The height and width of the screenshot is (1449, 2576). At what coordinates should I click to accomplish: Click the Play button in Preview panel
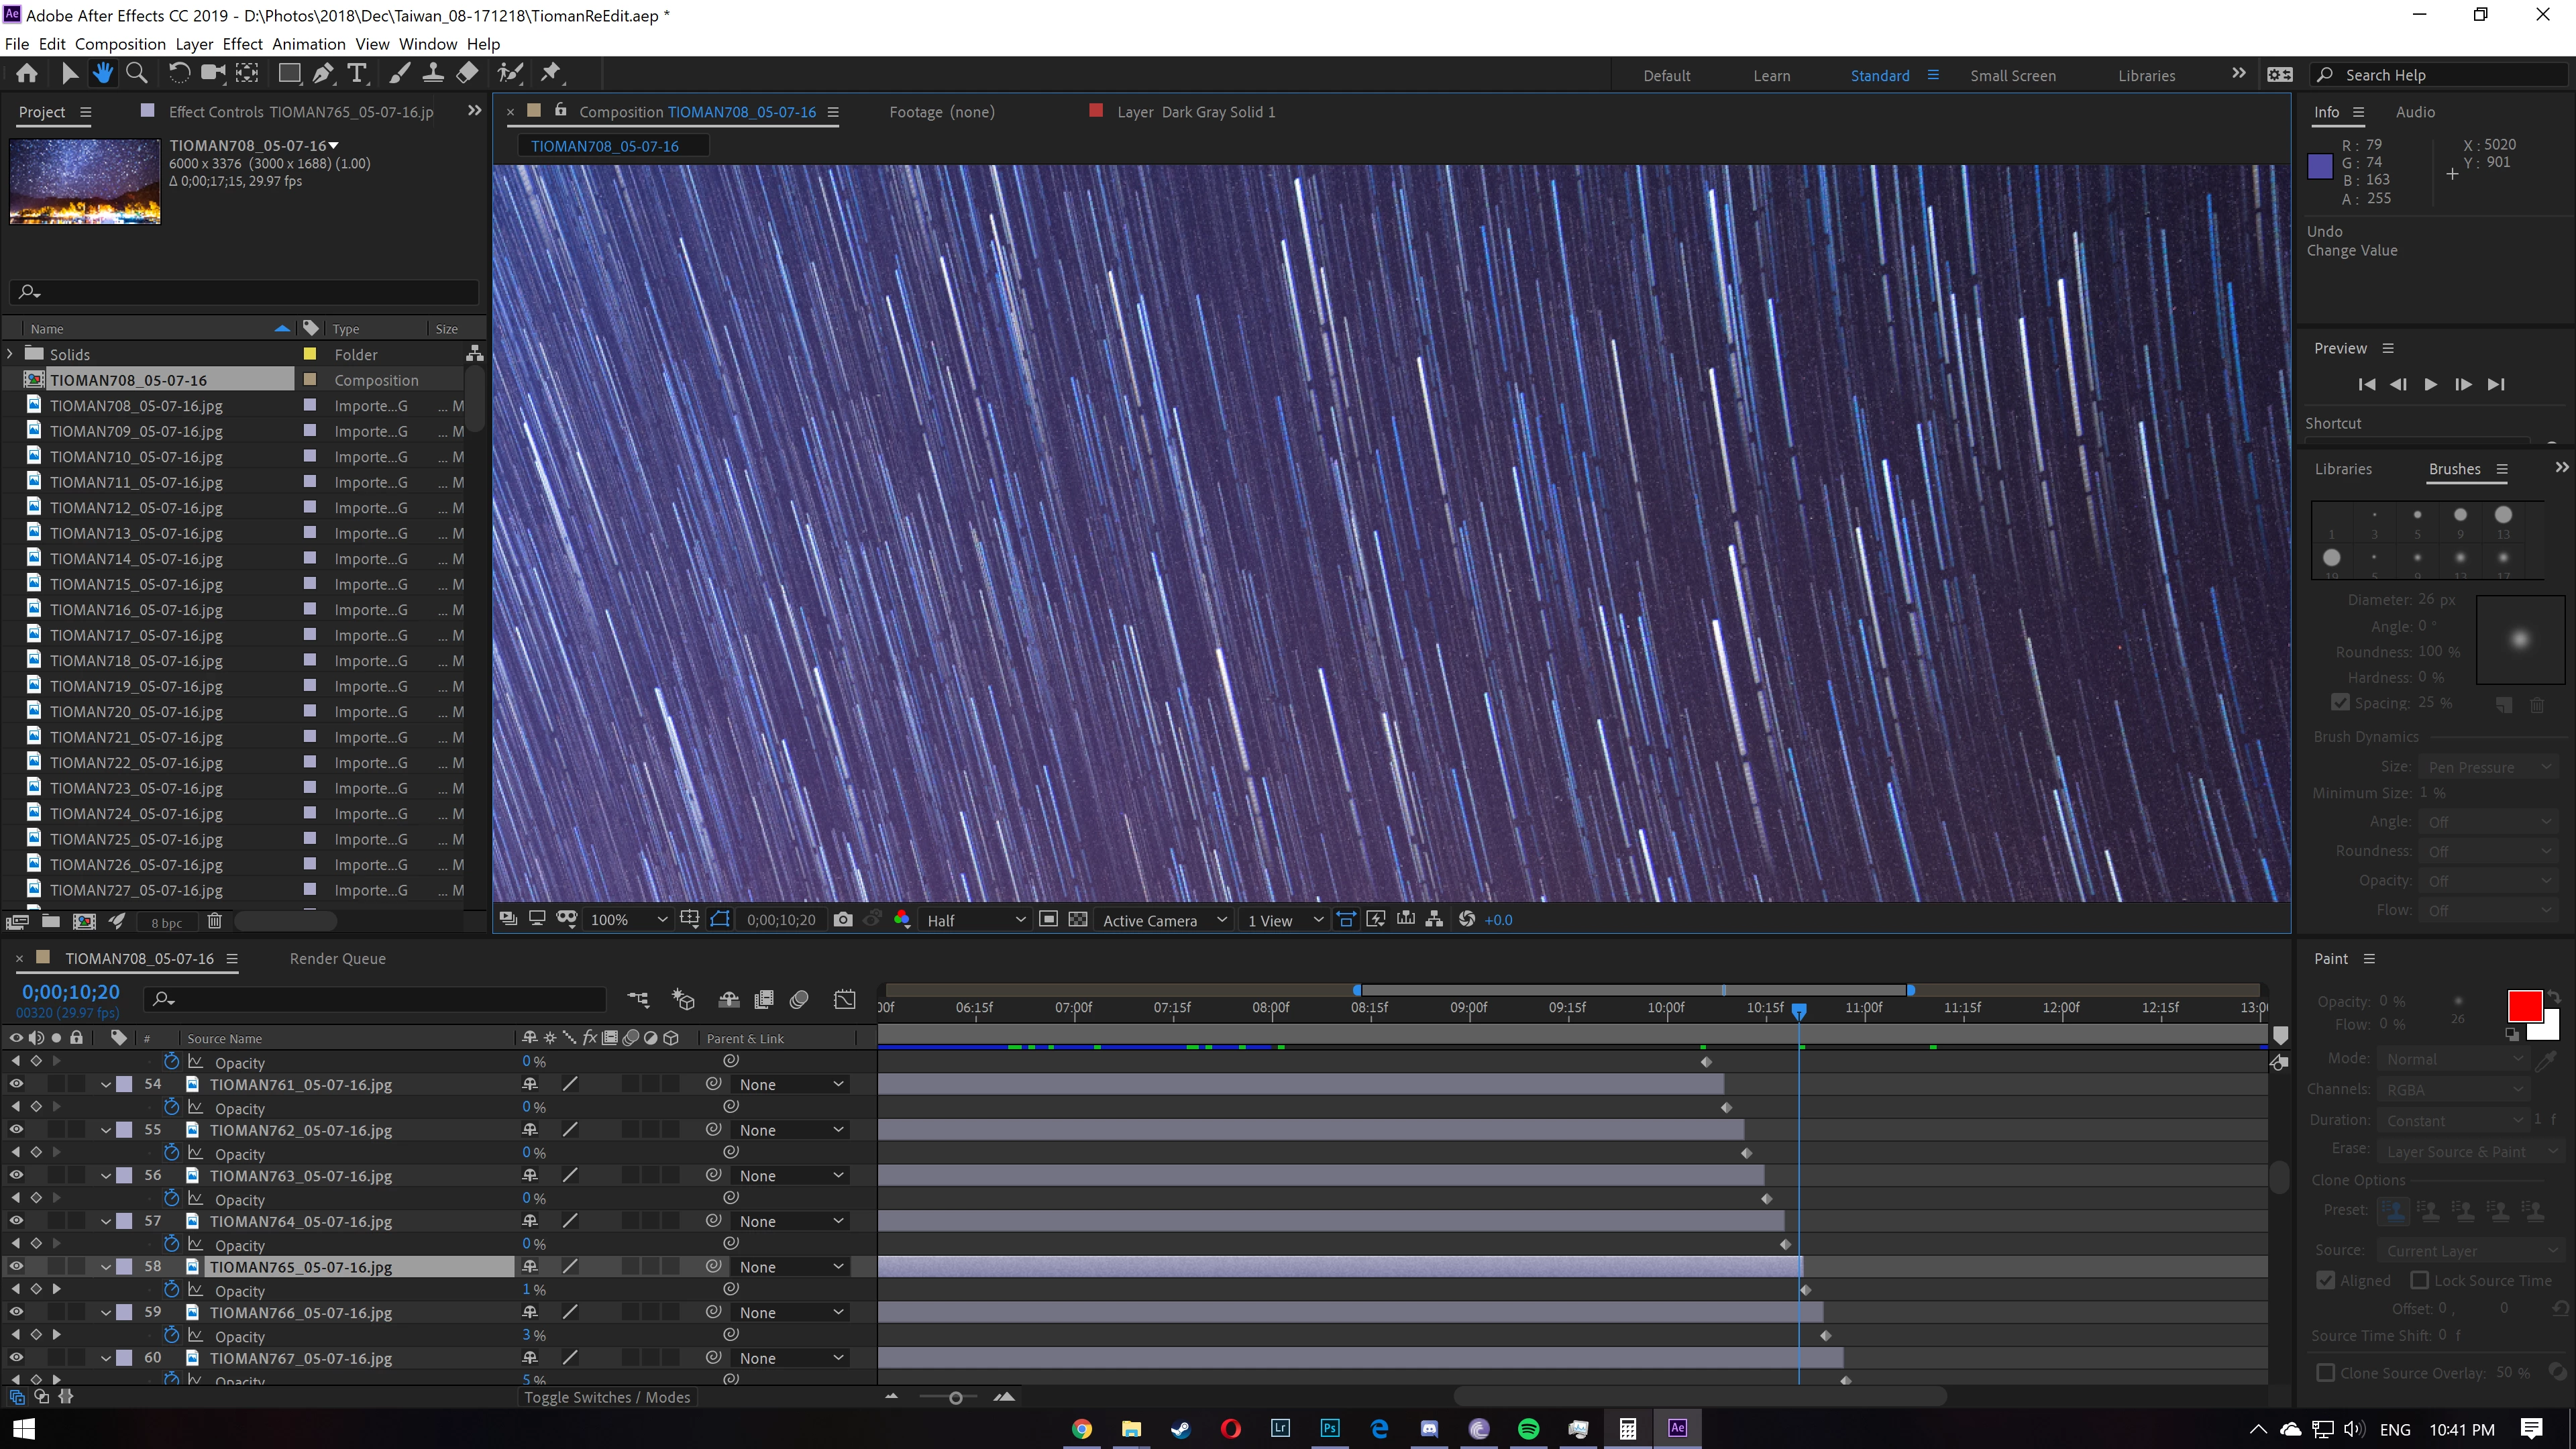2430,384
